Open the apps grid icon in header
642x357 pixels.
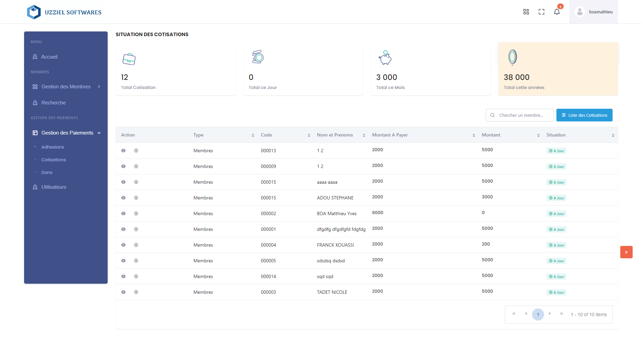[526, 12]
